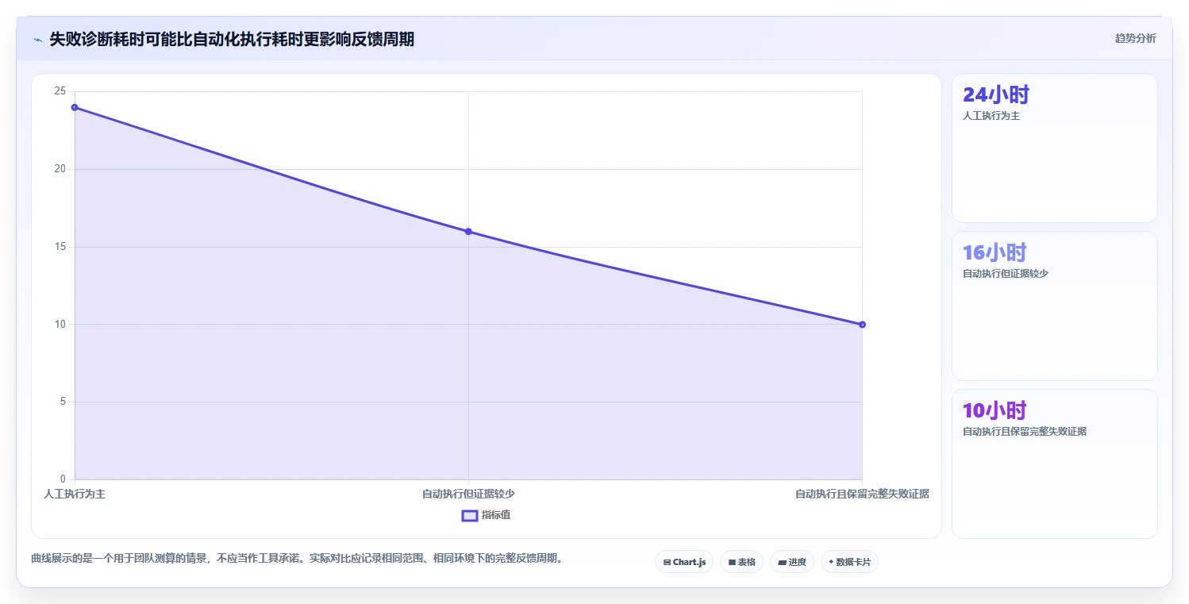Click the 人工执行为主 card caption

[991, 116]
